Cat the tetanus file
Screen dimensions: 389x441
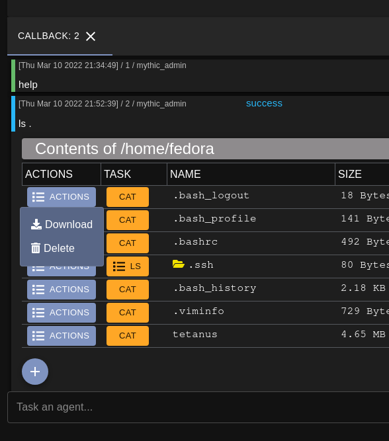click(x=128, y=335)
